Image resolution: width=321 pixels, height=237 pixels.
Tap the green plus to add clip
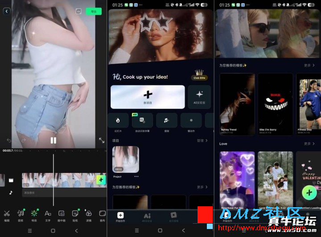click(x=101, y=180)
